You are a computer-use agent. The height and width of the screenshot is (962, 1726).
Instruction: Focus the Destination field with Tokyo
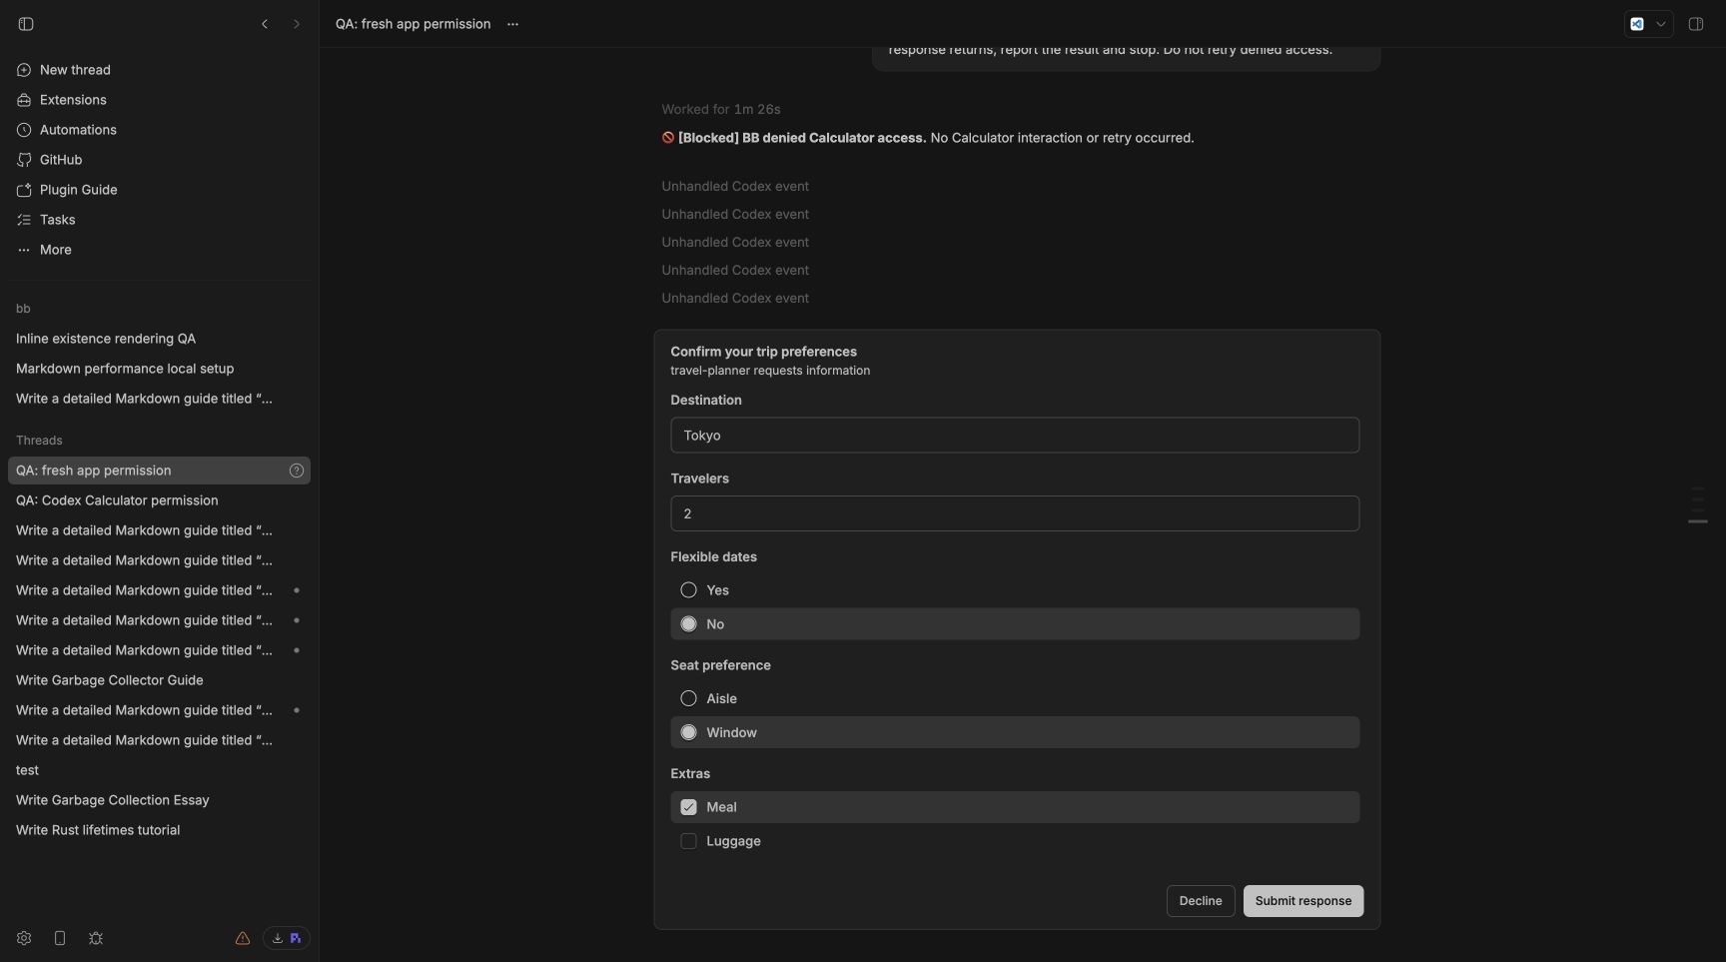click(1015, 436)
